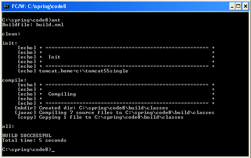
Task: Click the 'Compiling' echo banner text
Action: (x=62, y=94)
